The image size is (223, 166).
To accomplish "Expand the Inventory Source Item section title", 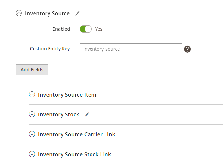I will coord(67,95).
